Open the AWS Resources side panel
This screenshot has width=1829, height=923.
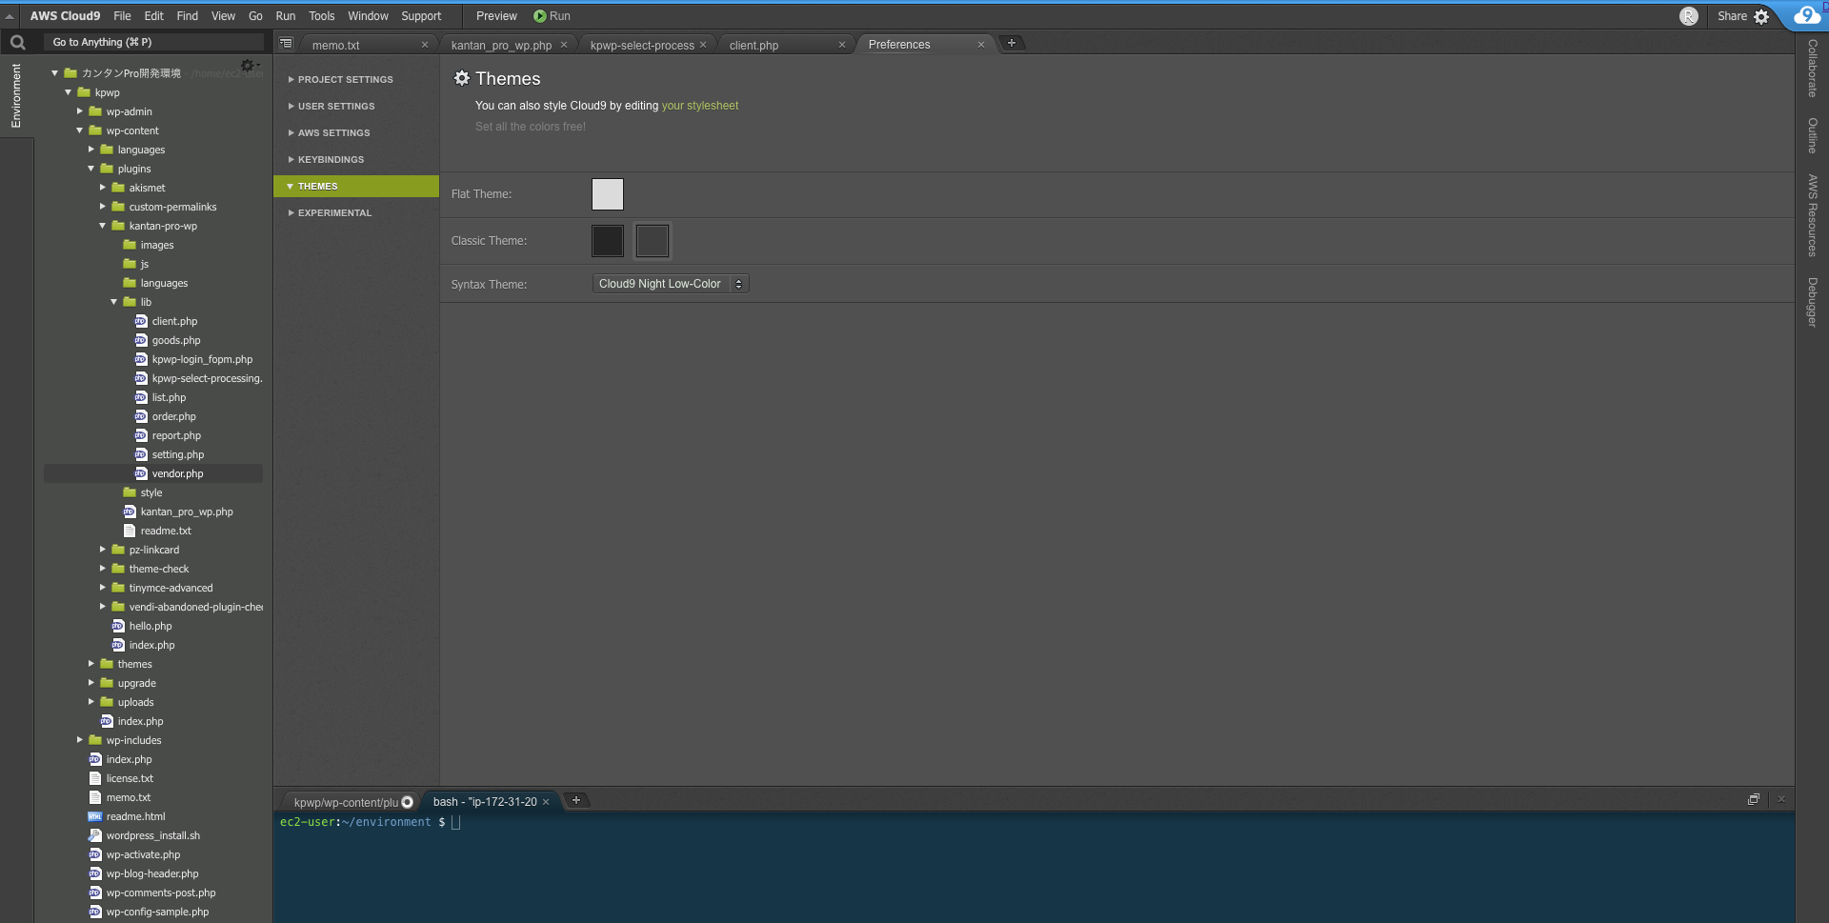(1812, 215)
